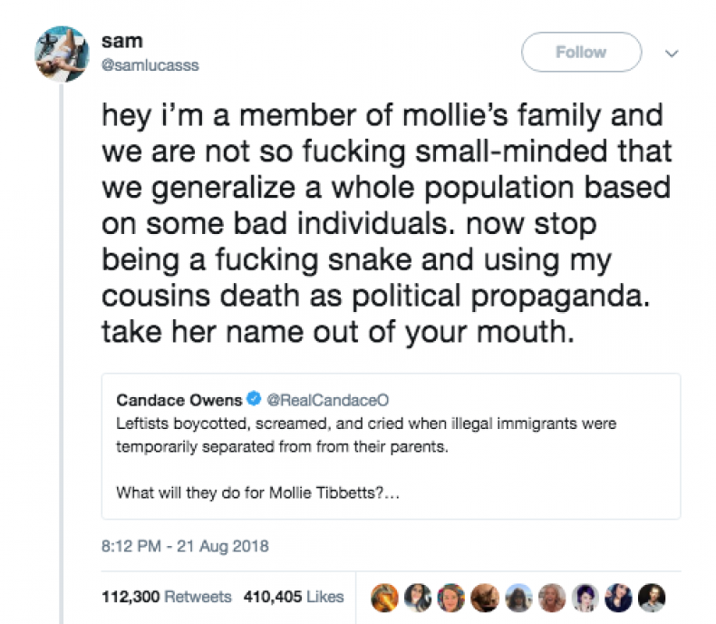Click the seventh liker avatar
This screenshot has height=624, width=716.
point(585,598)
